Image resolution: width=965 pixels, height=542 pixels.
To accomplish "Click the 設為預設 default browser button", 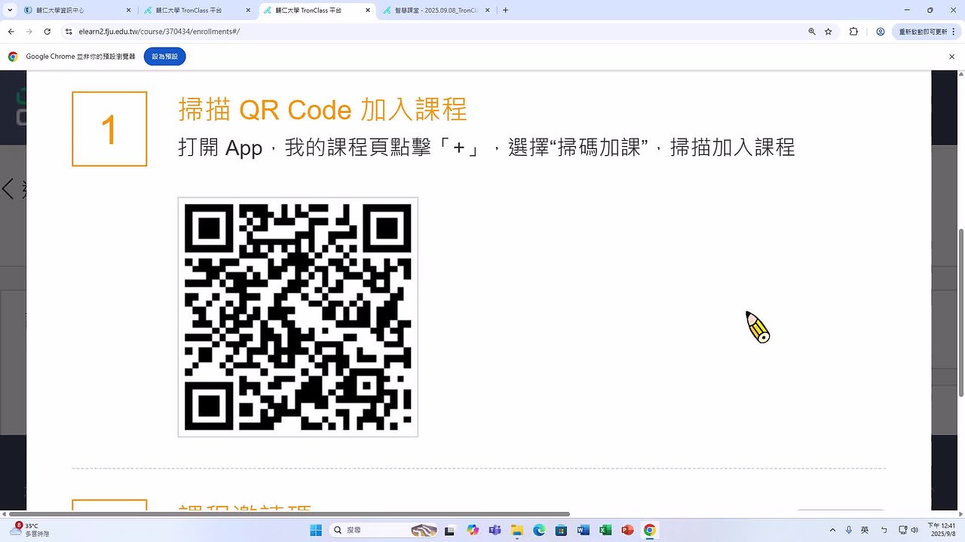I will click(165, 56).
